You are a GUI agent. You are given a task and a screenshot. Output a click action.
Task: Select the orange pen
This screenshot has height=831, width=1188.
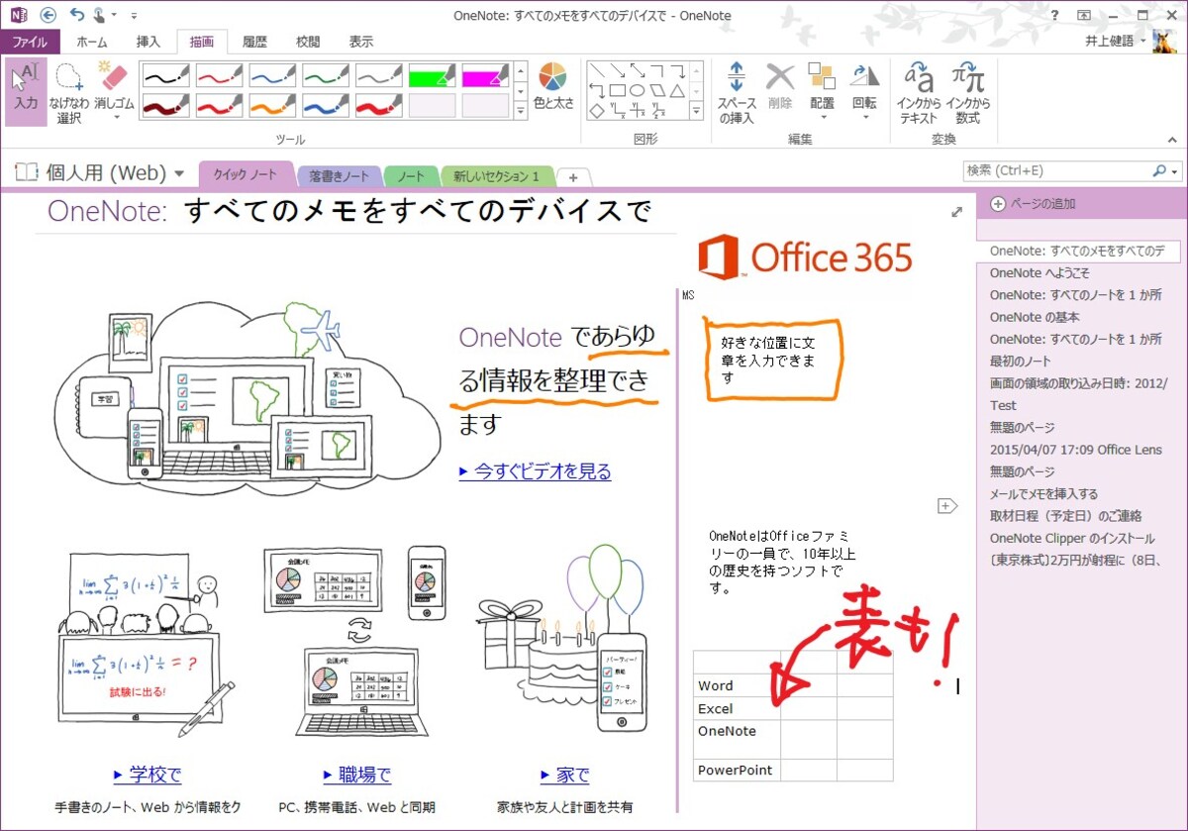pyautogui.click(x=272, y=106)
